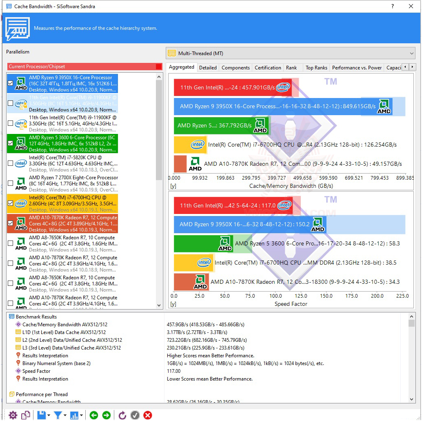Click the red X cancel icon

[147, 415]
